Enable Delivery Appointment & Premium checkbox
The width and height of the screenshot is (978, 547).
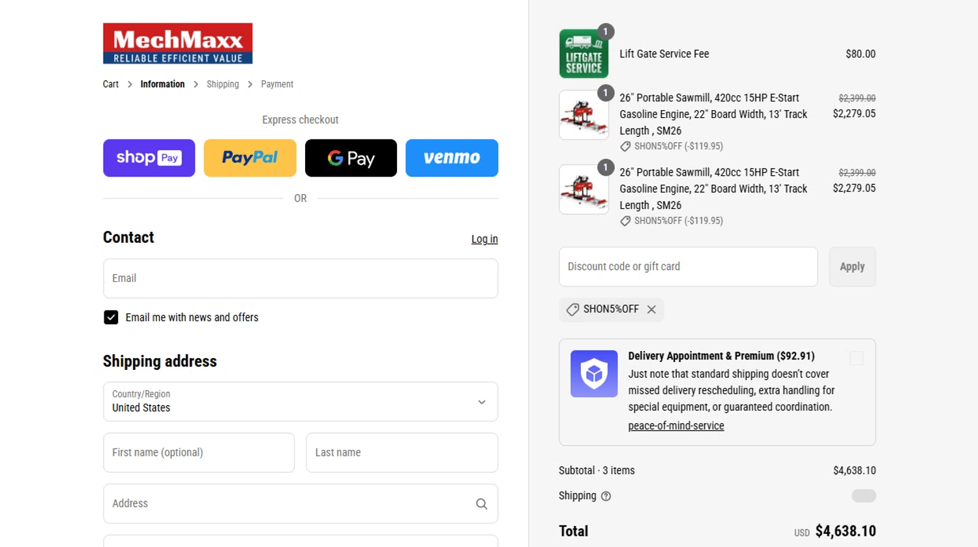(x=857, y=358)
